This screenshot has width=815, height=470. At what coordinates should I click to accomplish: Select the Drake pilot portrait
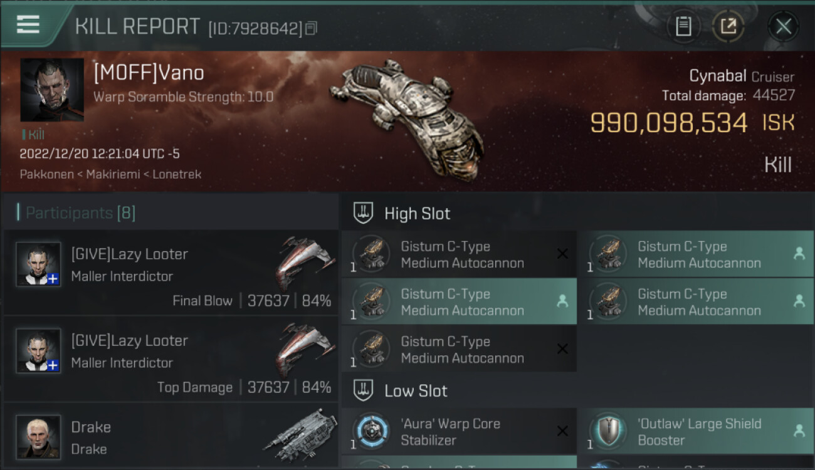click(x=38, y=437)
